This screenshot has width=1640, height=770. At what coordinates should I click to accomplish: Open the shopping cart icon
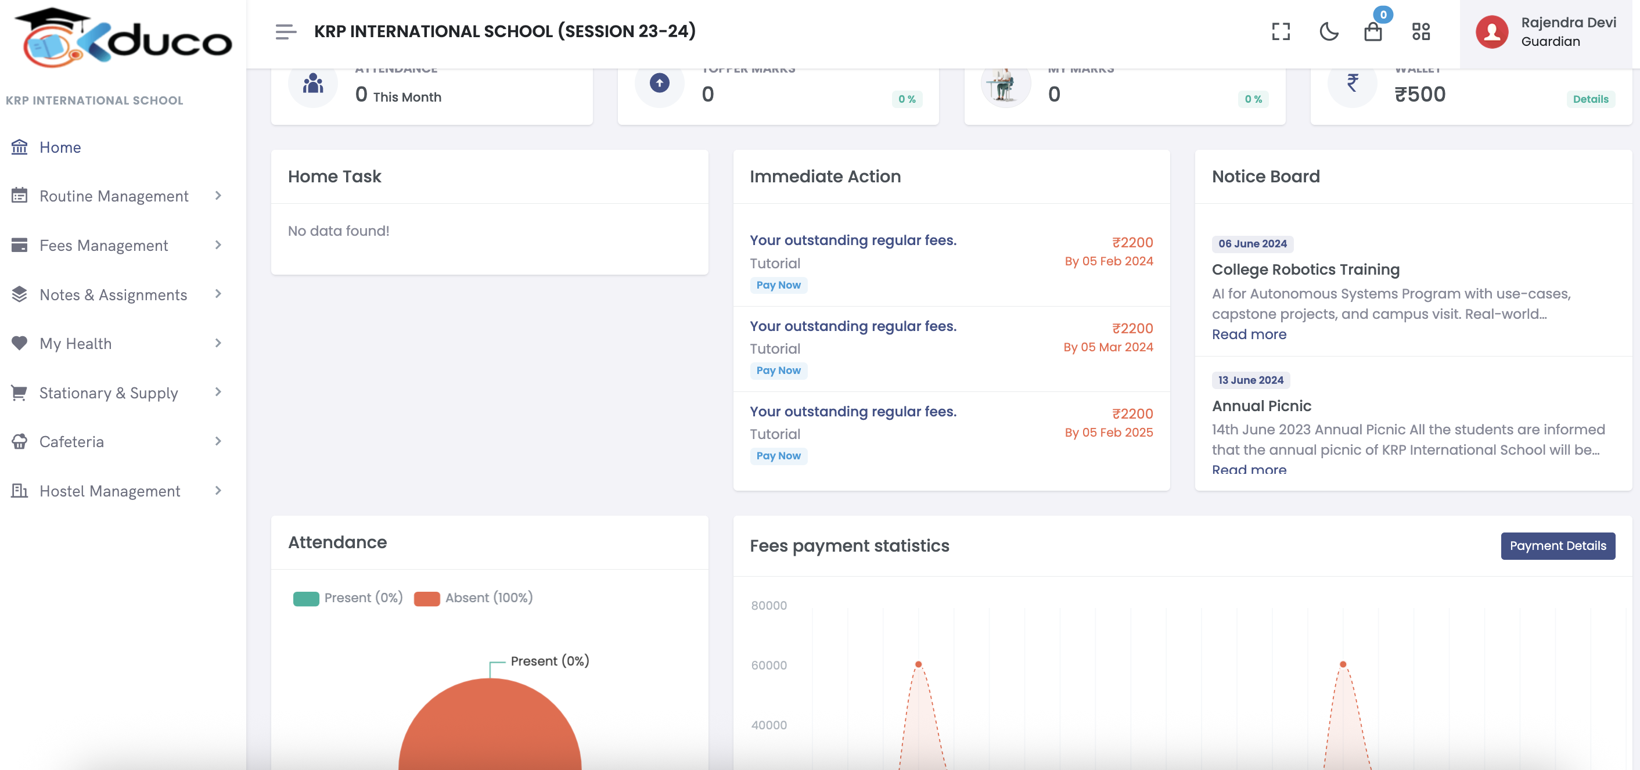click(1374, 31)
